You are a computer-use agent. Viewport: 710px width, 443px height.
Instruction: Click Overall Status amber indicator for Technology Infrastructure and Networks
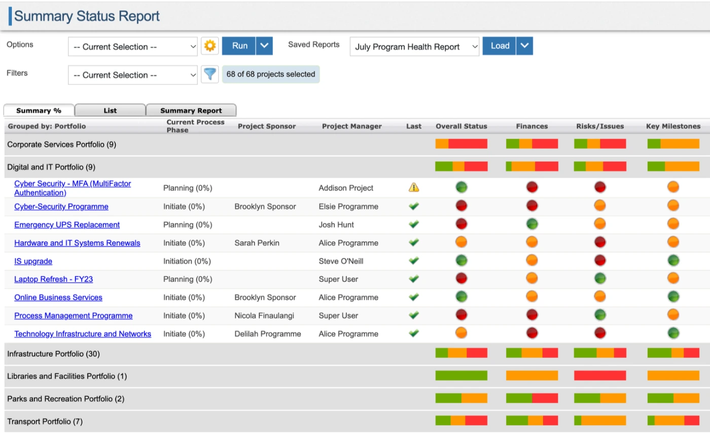point(461,333)
